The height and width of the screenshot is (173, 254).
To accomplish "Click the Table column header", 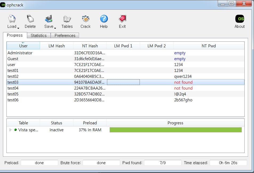I will (x=23, y=123).
